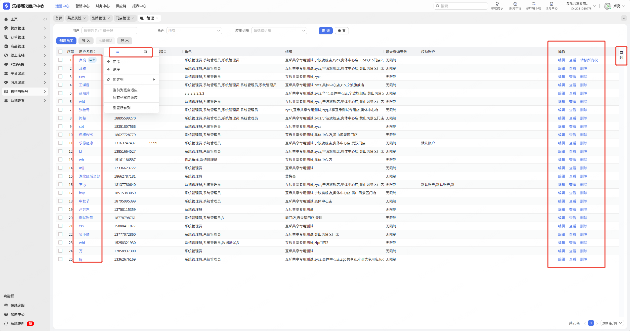Open the column panel on right edge

621,55
